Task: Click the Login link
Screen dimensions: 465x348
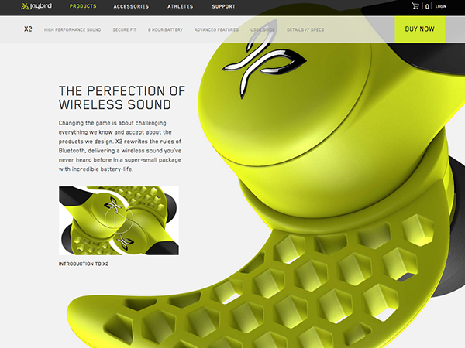Action: pos(441,6)
